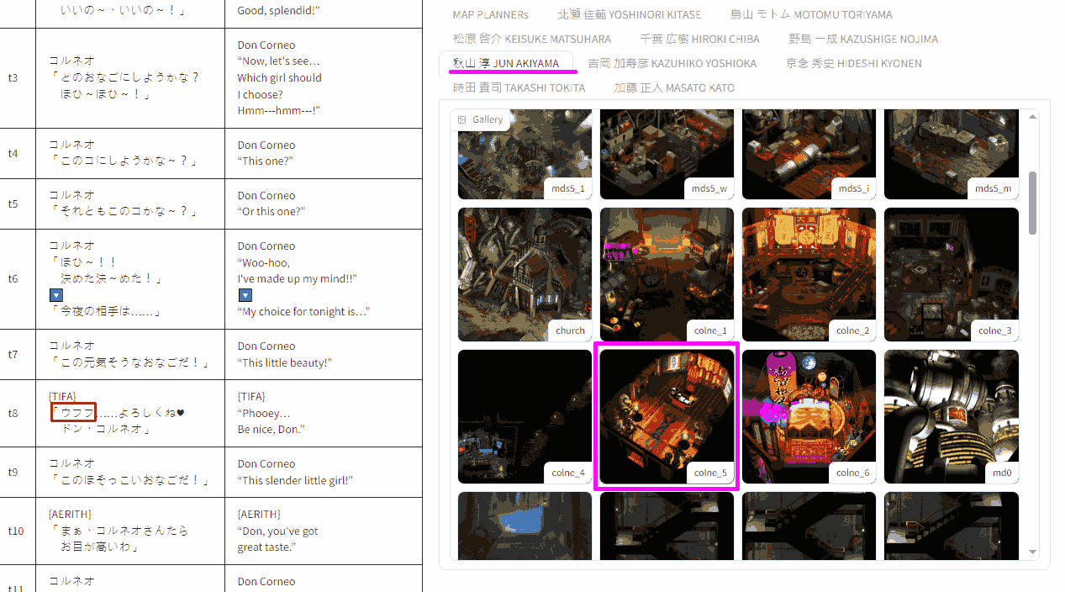Click the t8 row label
Viewport: 1065px width, 592px height.
[x=13, y=413]
